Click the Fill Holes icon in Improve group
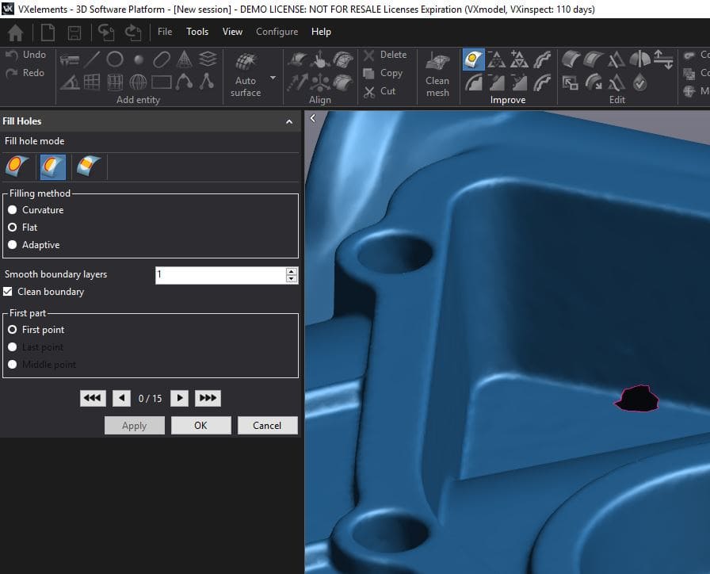 pos(474,59)
